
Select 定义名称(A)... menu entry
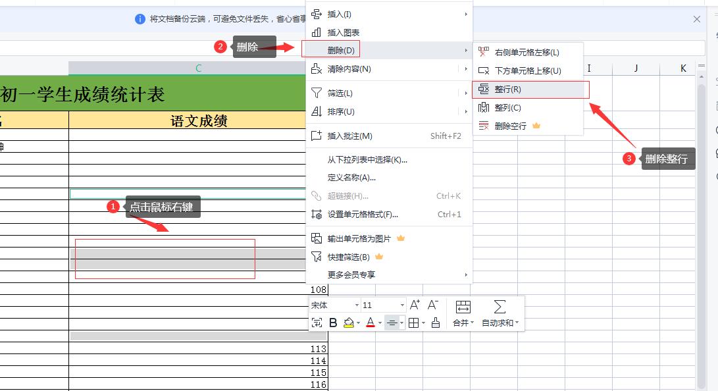(389, 178)
